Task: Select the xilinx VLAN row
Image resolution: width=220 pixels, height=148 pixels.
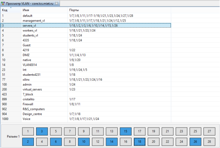Action: pyautogui.click(x=86, y=80)
